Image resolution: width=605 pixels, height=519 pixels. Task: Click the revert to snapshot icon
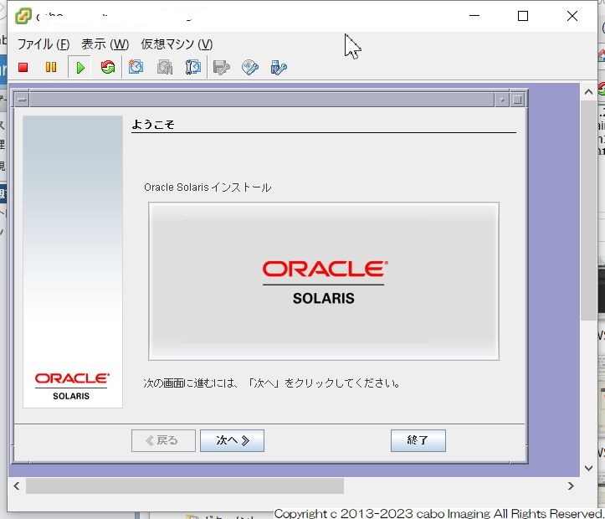click(165, 68)
